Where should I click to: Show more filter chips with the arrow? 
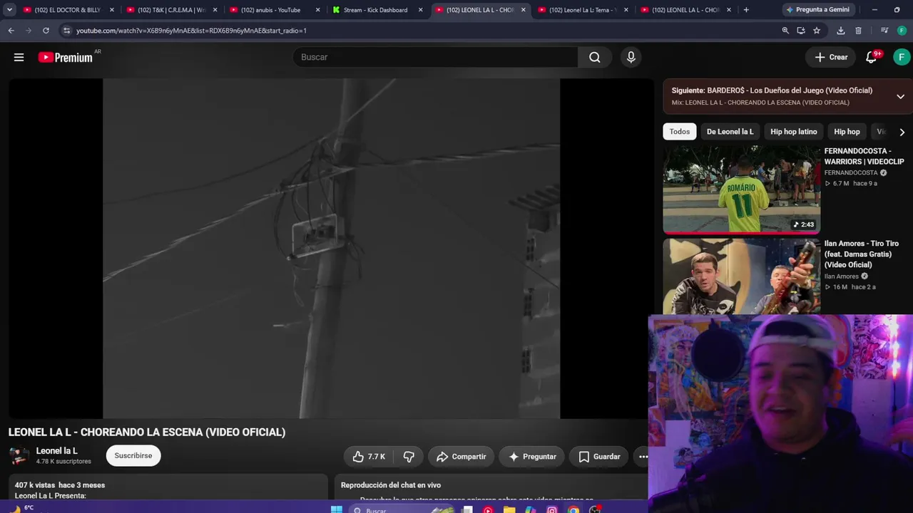pyautogui.click(x=902, y=132)
